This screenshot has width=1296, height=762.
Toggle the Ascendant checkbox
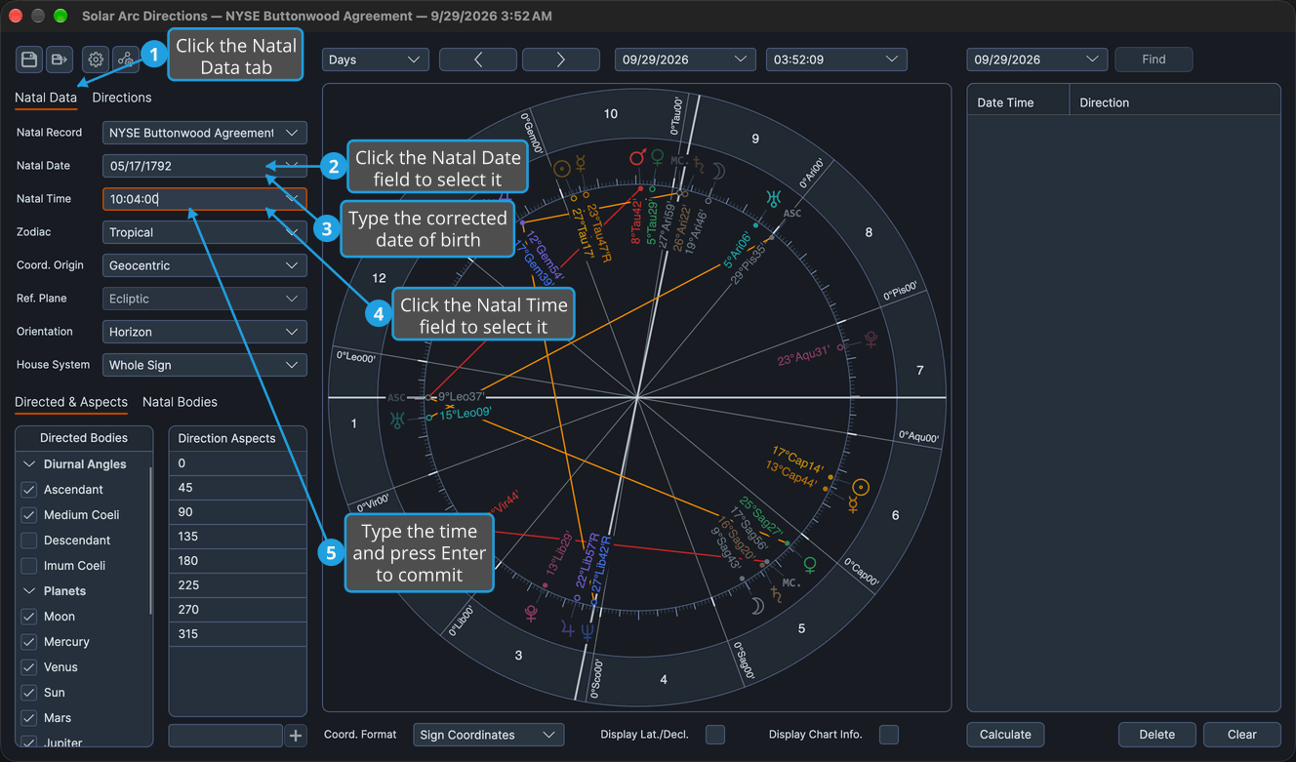(29, 490)
